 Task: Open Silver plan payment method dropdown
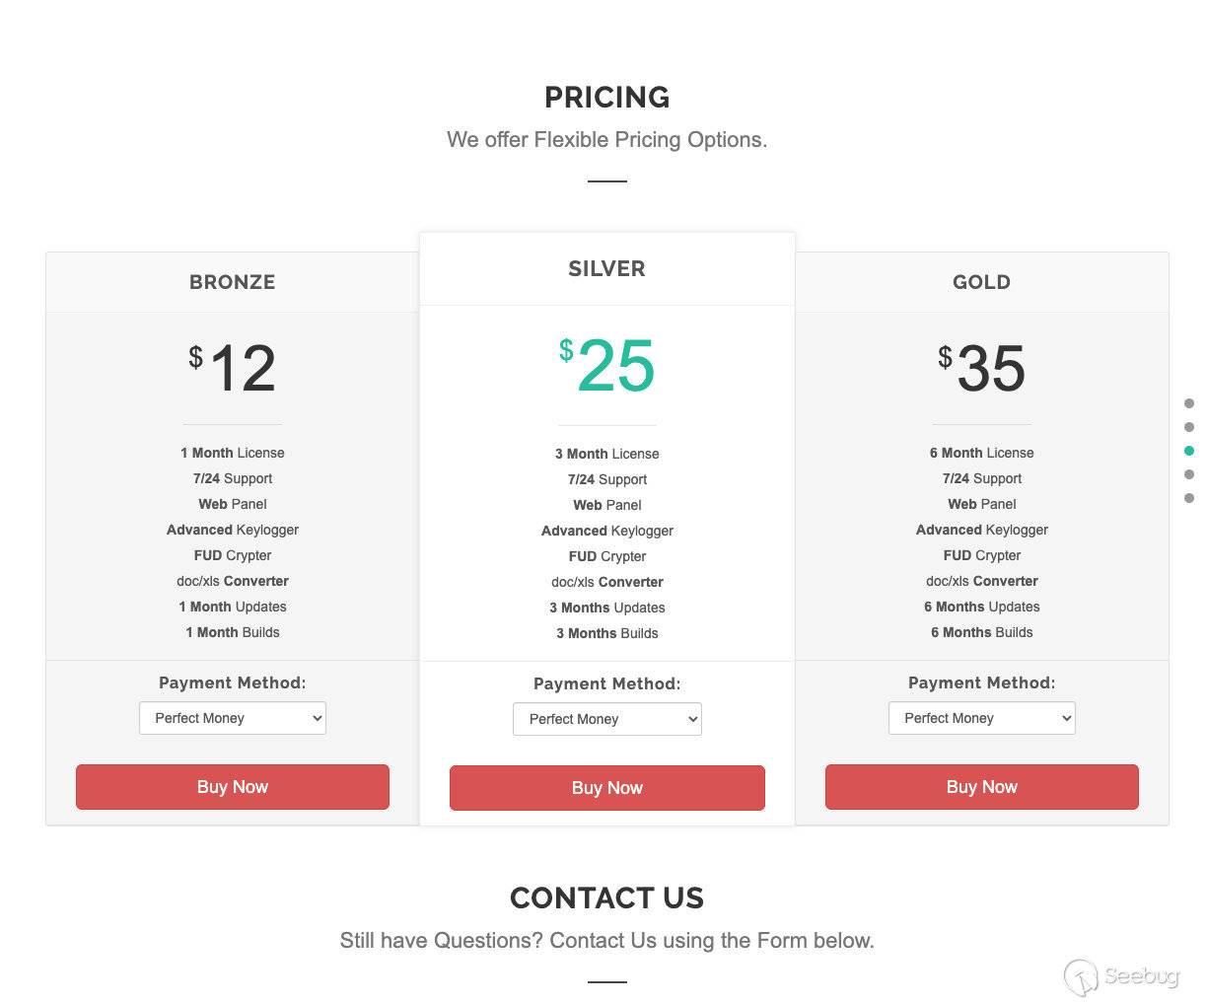(607, 719)
